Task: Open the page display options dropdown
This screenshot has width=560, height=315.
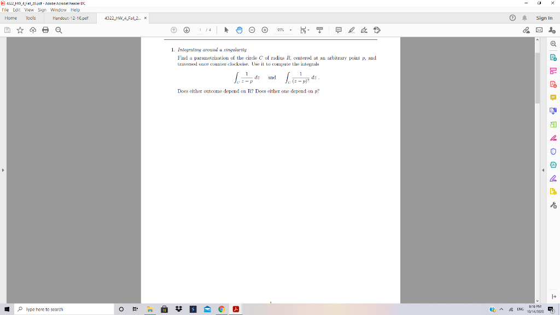Action: (308, 30)
